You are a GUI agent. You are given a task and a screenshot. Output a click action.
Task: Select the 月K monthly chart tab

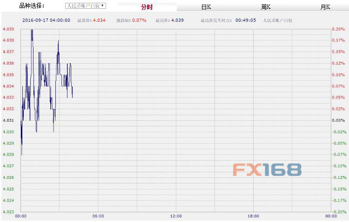coord(325,7)
